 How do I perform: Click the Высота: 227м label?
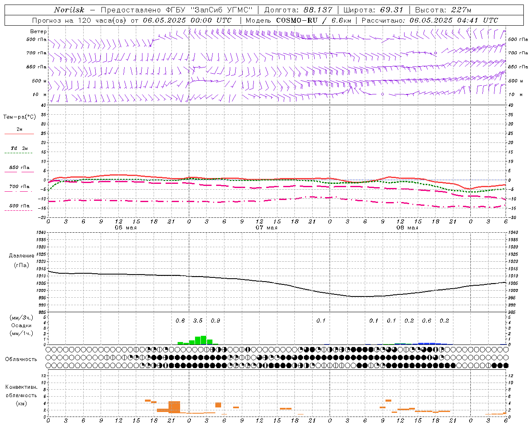[x=443, y=10]
